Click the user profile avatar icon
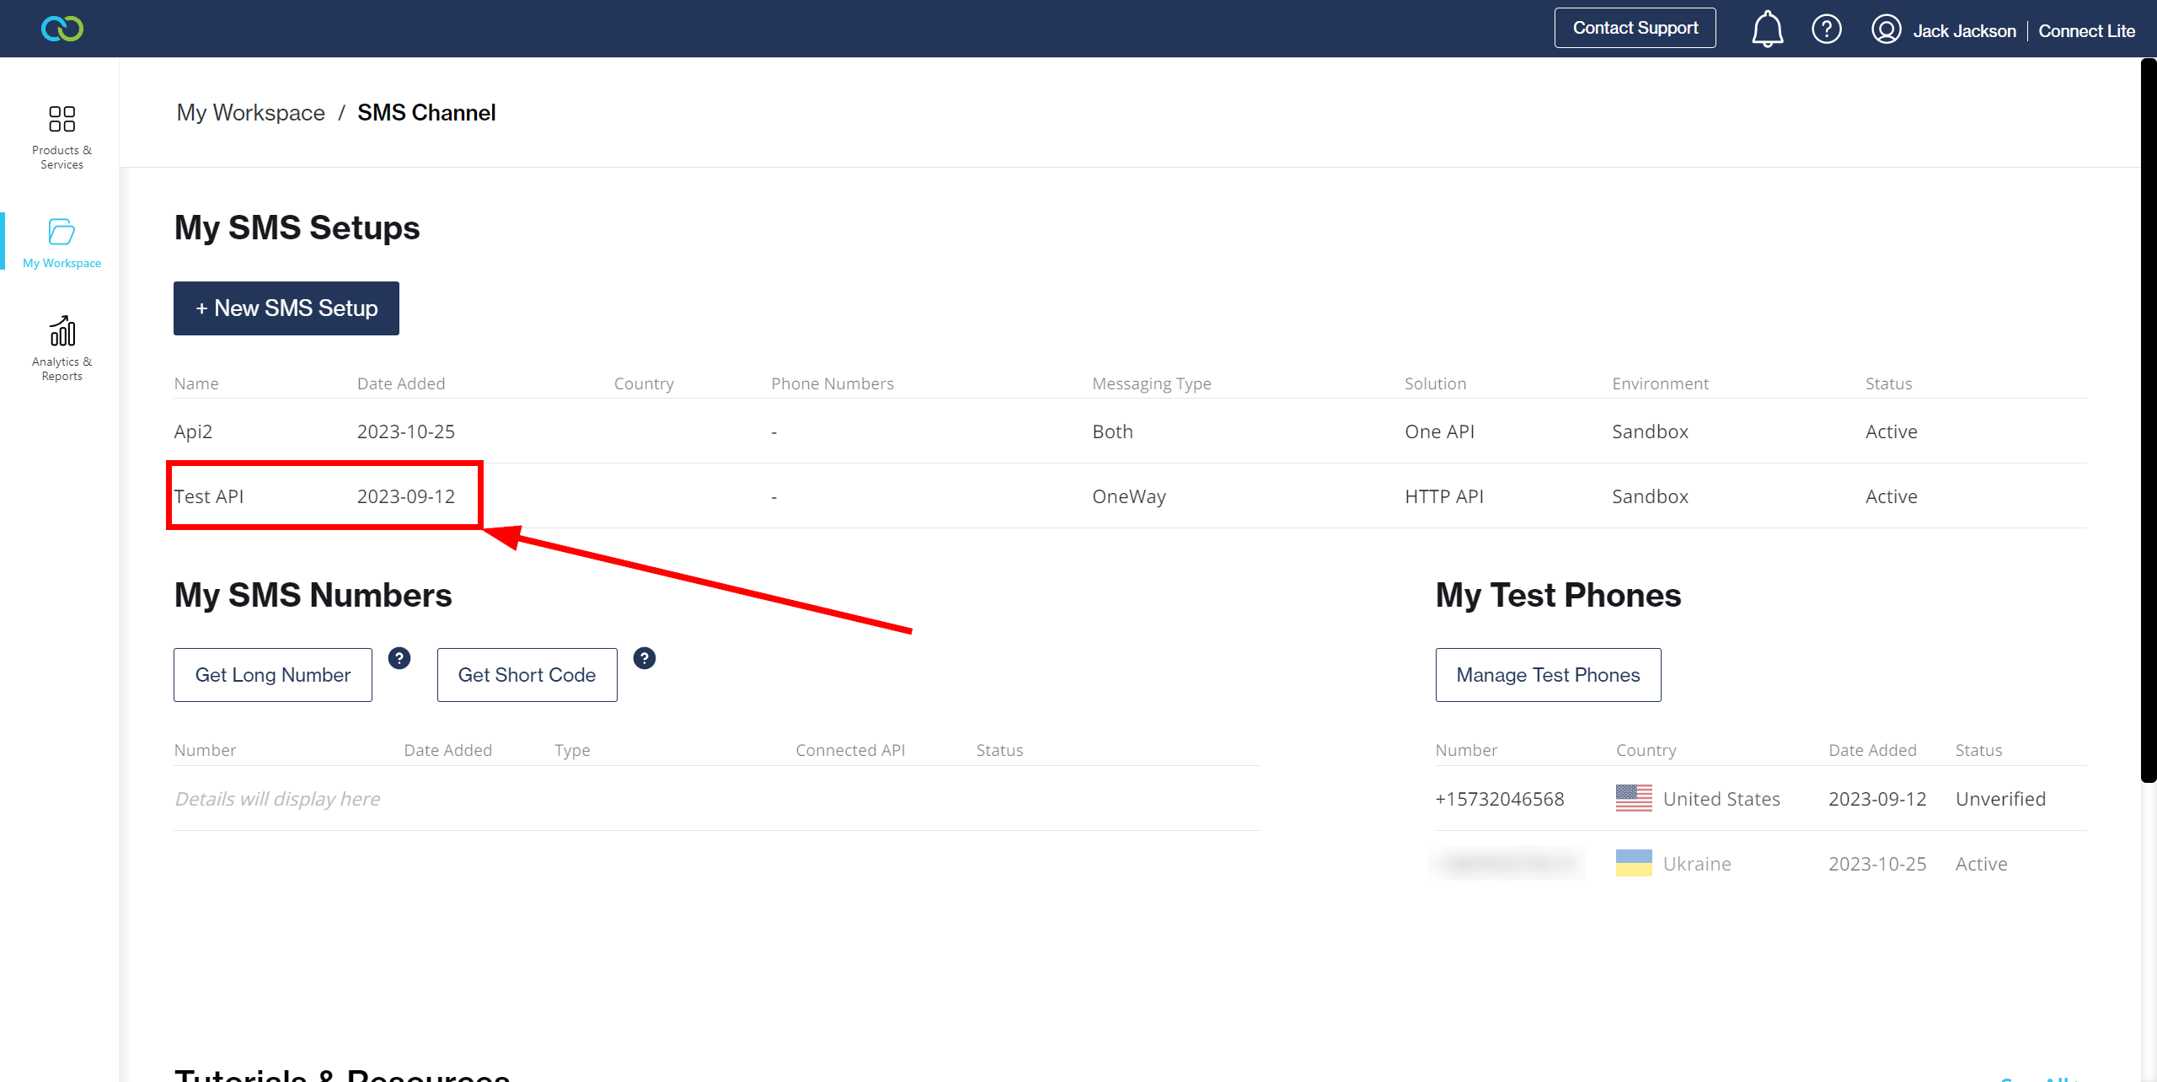Viewport: 2157px width, 1082px height. point(1886,29)
